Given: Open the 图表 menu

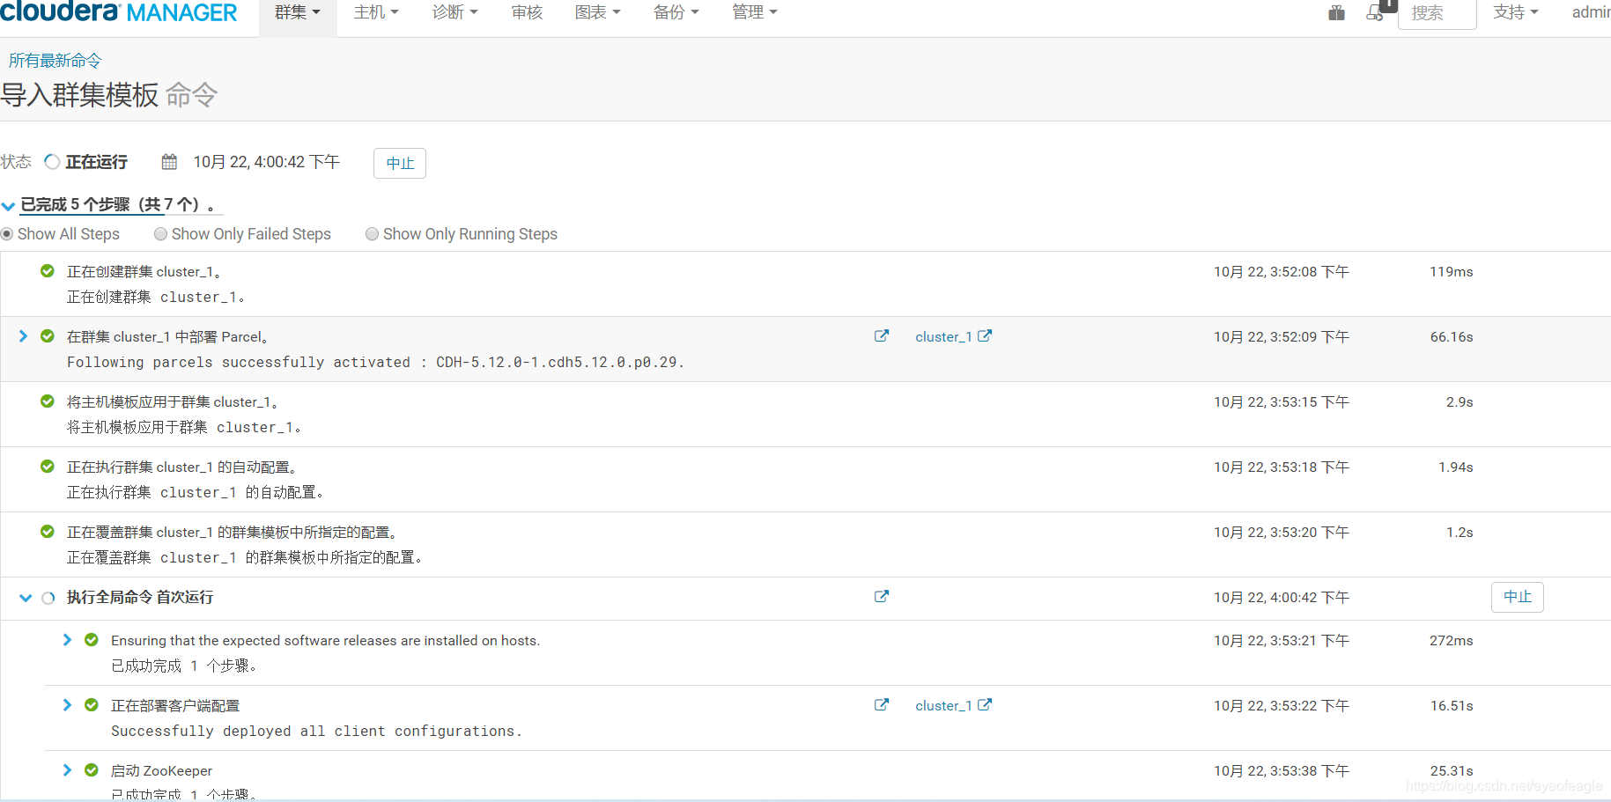Looking at the screenshot, I should tap(597, 12).
